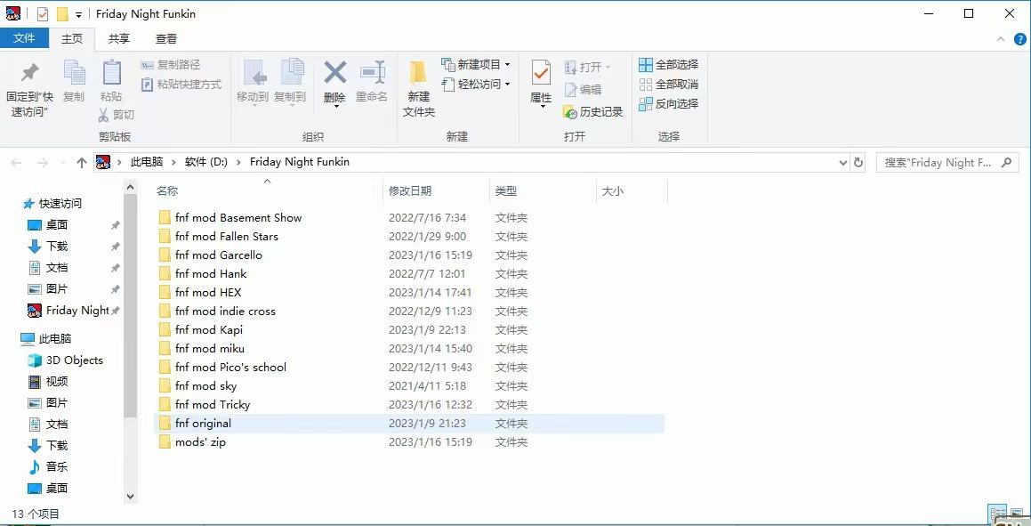Open Properties (属性) with checkmark icon

coord(541,72)
